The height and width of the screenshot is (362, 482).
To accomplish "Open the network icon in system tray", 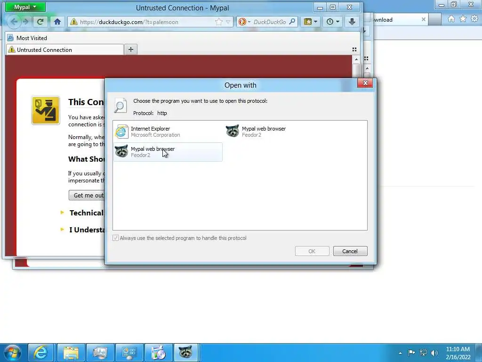I will (x=423, y=353).
